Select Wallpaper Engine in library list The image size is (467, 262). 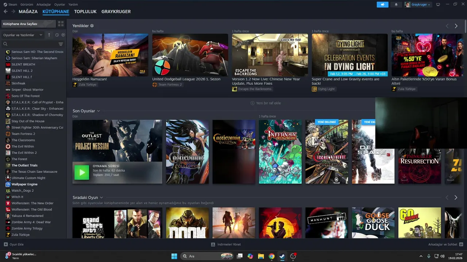[x=24, y=184]
